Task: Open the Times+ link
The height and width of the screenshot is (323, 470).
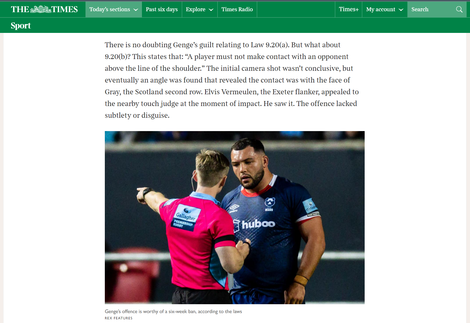Action: 349,9
